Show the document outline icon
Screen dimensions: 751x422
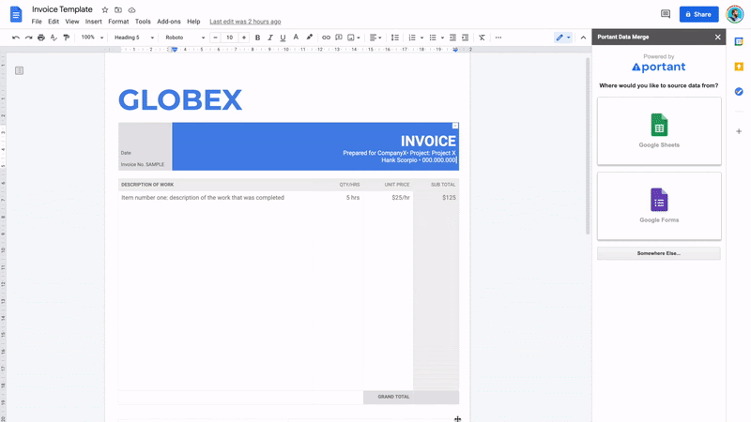[x=19, y=71]
